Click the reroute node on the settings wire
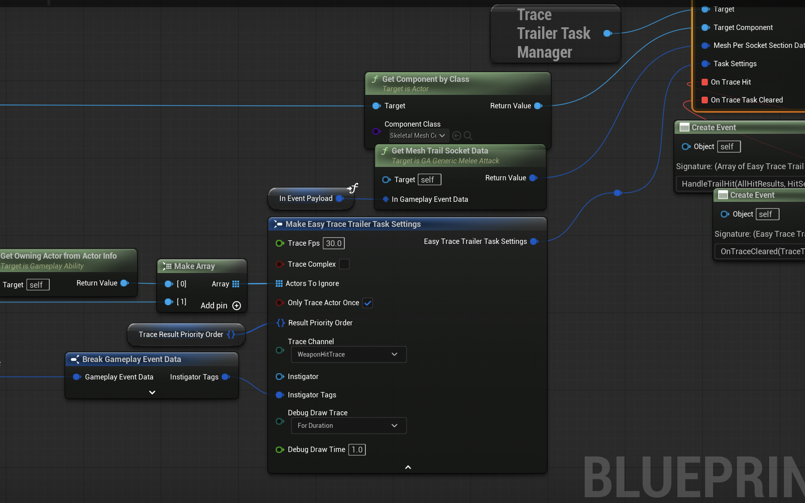This screenshot has height=503, width=805. click(618, 193)
